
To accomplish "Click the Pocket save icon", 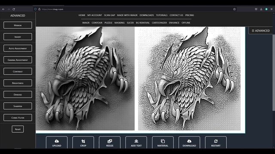I will [256, 9].
